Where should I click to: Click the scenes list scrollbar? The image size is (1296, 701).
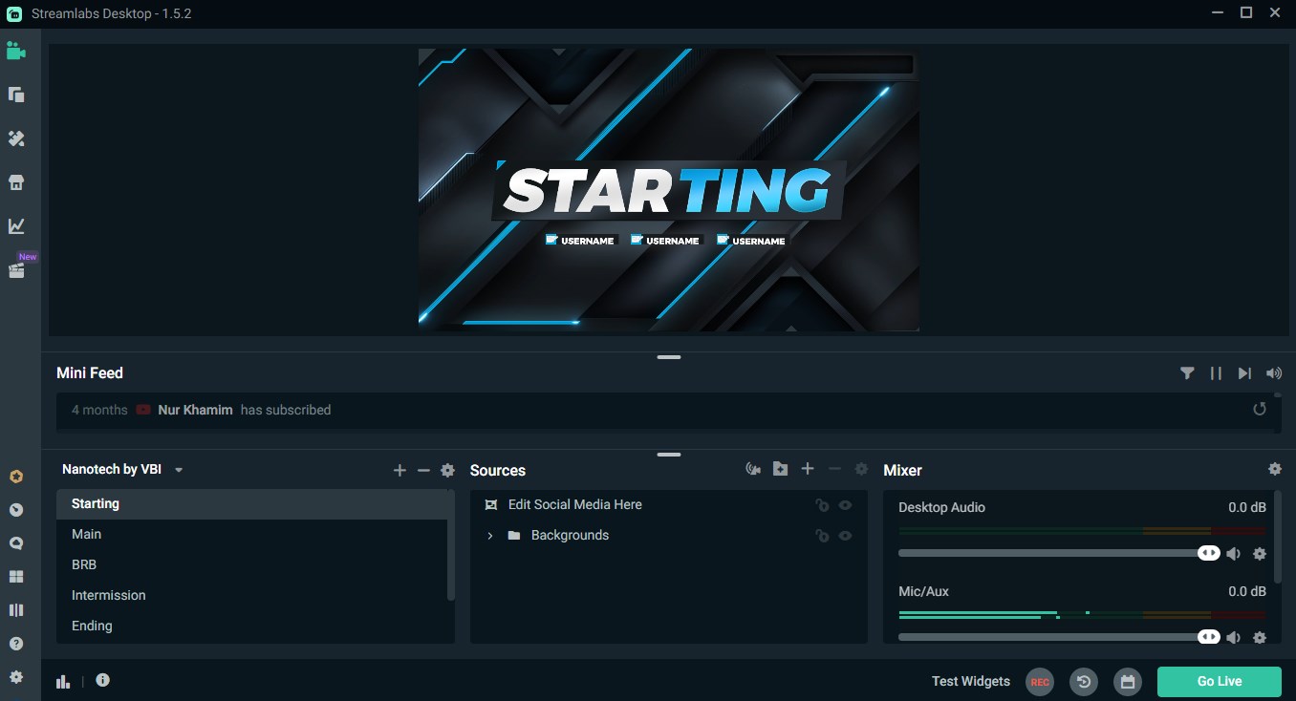pos(451,545)
